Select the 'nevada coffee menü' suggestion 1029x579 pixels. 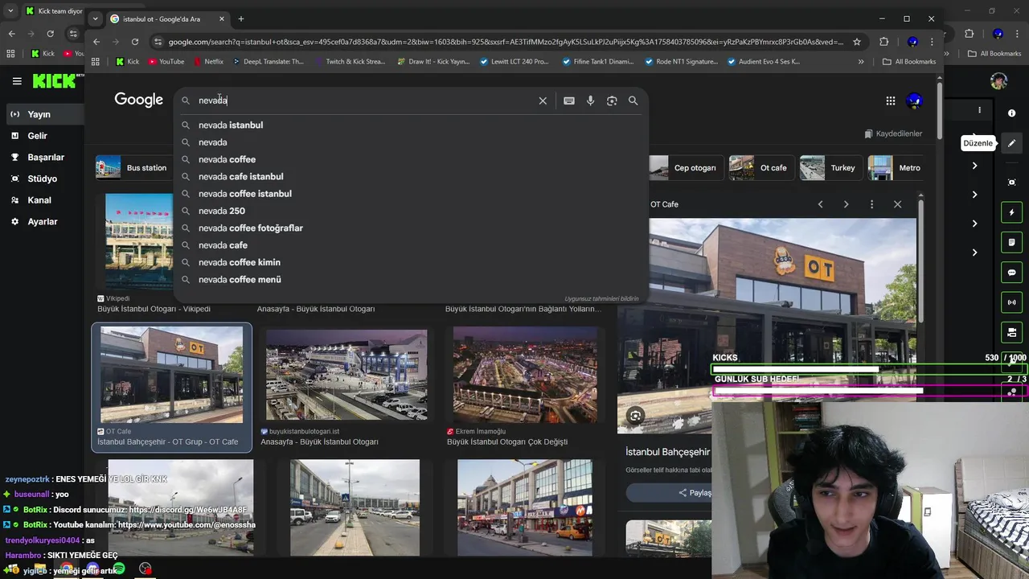[411, 280]
